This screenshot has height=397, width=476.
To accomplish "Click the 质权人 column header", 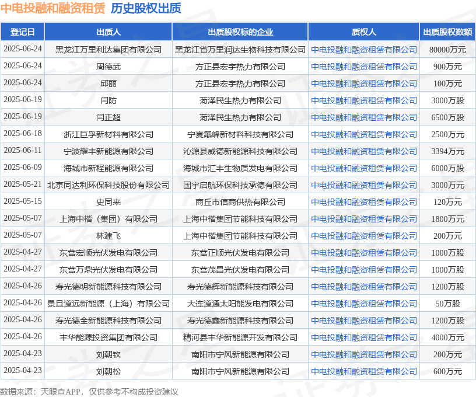I will click(363, 32).
